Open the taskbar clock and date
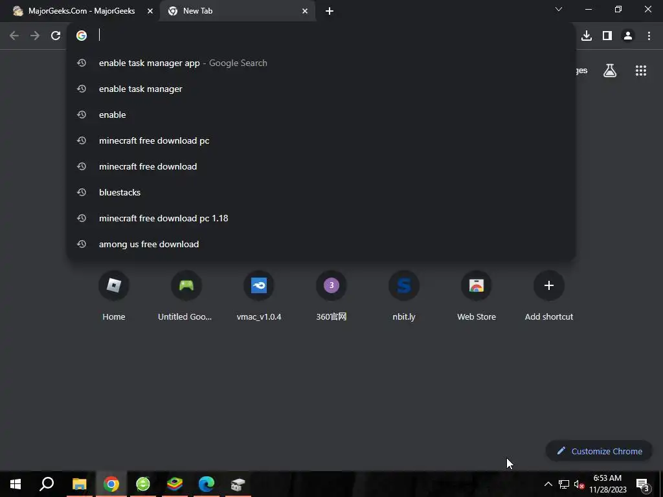663x497 pixels. 607,484
